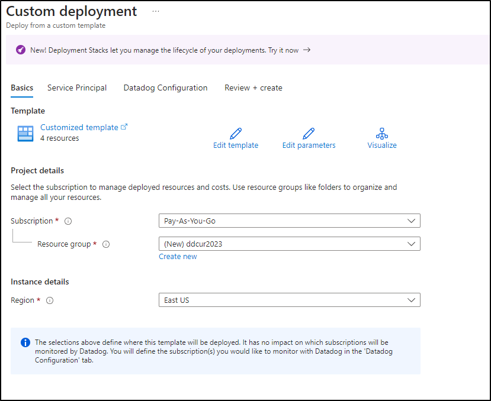This screenshot has width=491, height=401.
Task: Open the Resource group dropdown showing ddcur2023
Action: pyautogui.click(x=290, y=244)
